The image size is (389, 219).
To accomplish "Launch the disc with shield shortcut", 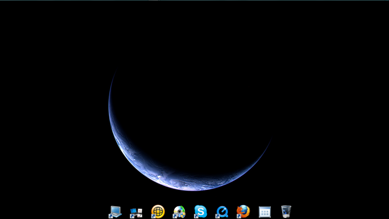I will click(x=179, y=211).
